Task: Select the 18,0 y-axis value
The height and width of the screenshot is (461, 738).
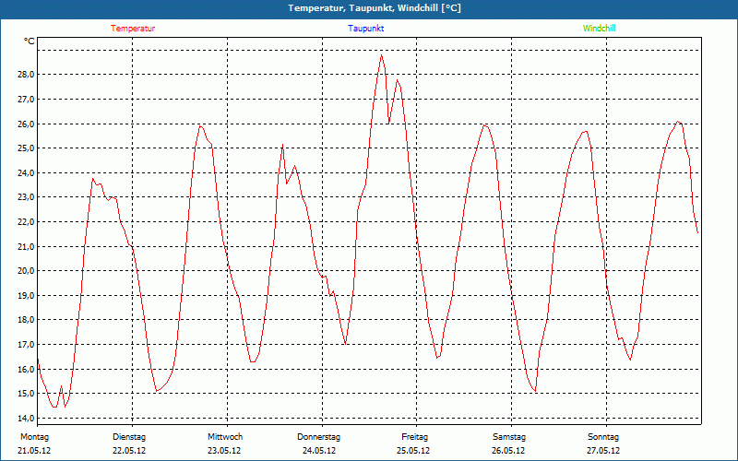Action: 26,320
